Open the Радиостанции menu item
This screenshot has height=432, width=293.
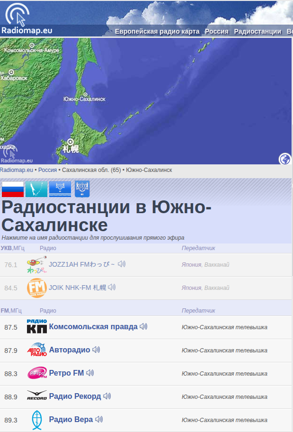pyautogui.click(x=257, y=31)
